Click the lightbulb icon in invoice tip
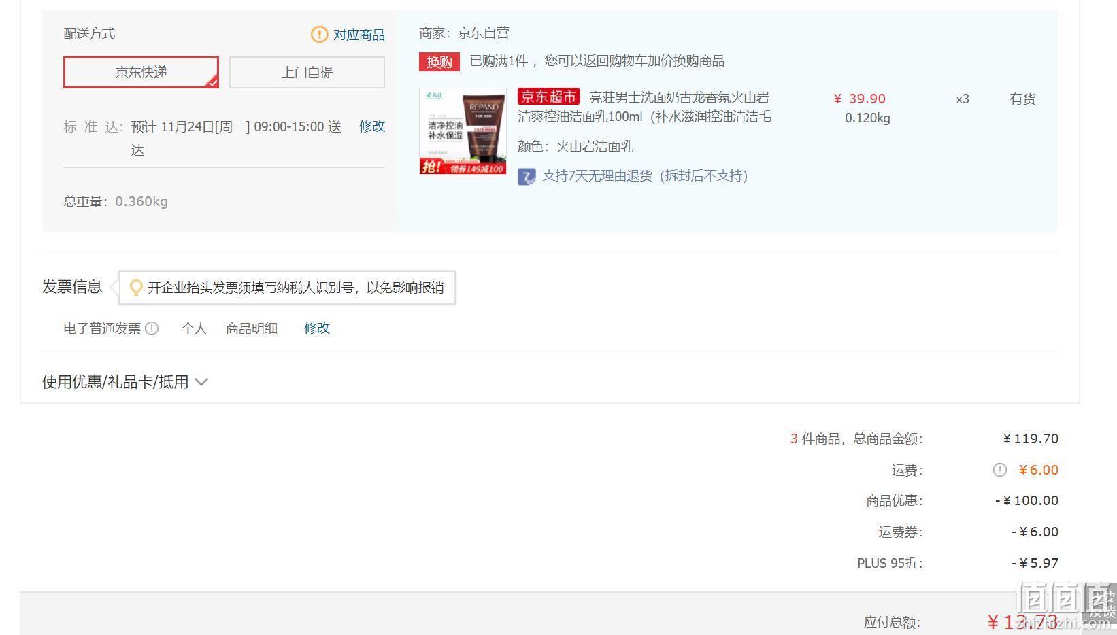Image resolution: width=1117 pixels, height=635 pixels. click(135, 288)
